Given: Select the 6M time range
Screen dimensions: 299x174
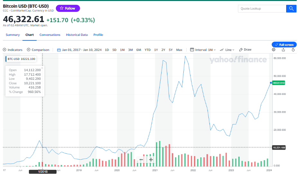Looking at the screenshot, I should 139,50.
